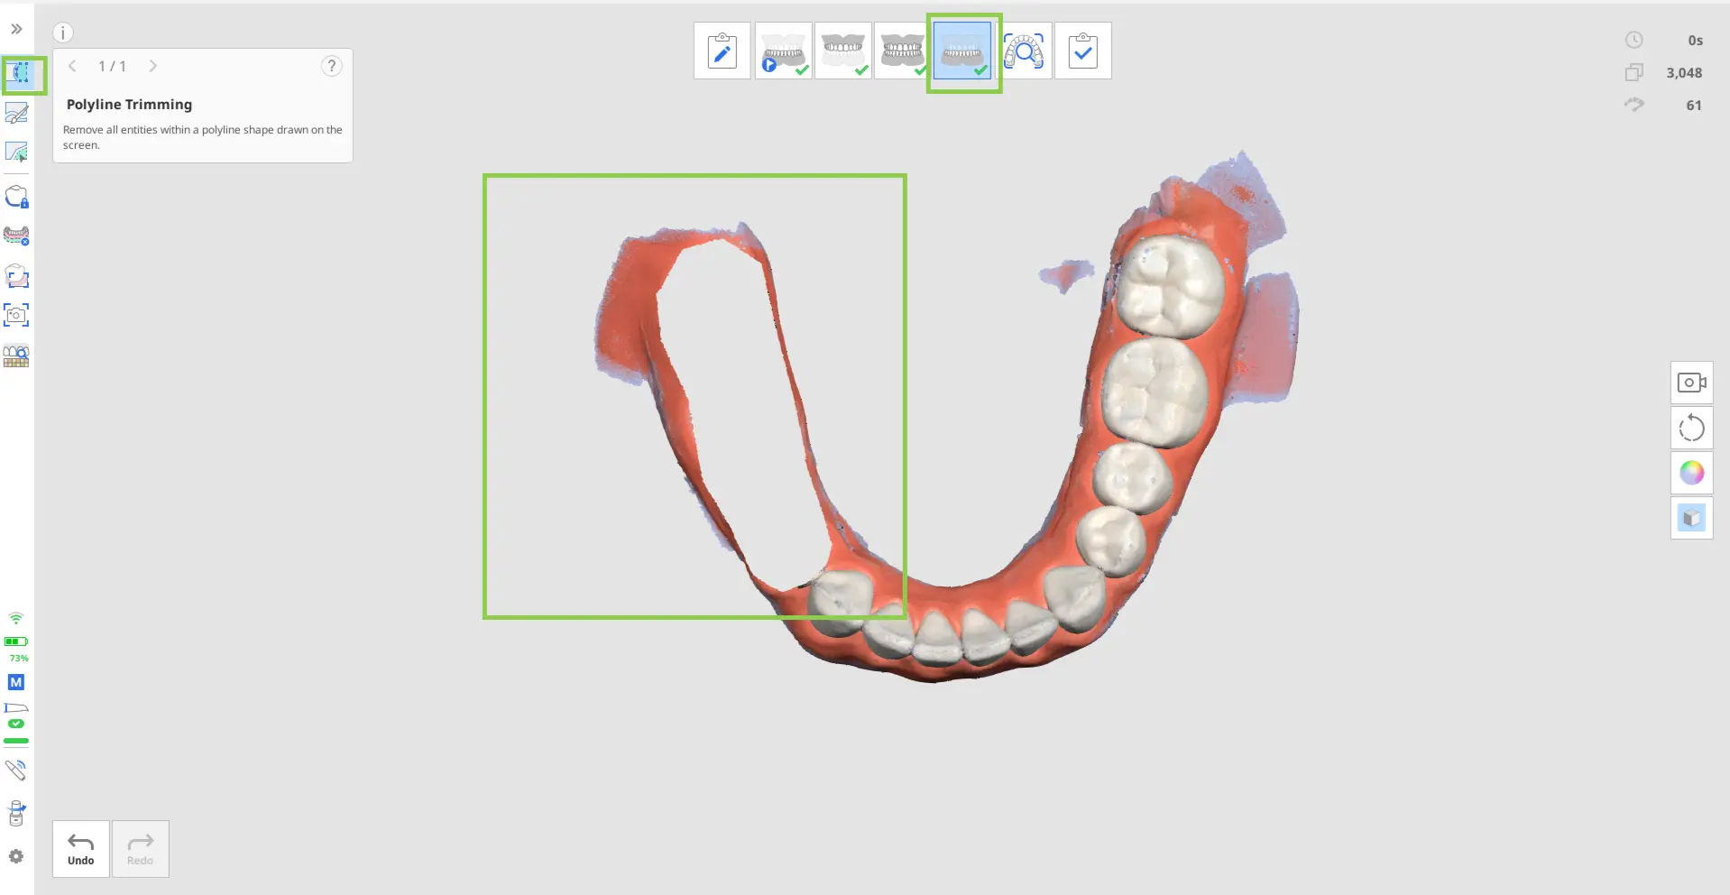Open the scanner calibration tool icon
This screenshot has height=895, width=1730.
16,813
